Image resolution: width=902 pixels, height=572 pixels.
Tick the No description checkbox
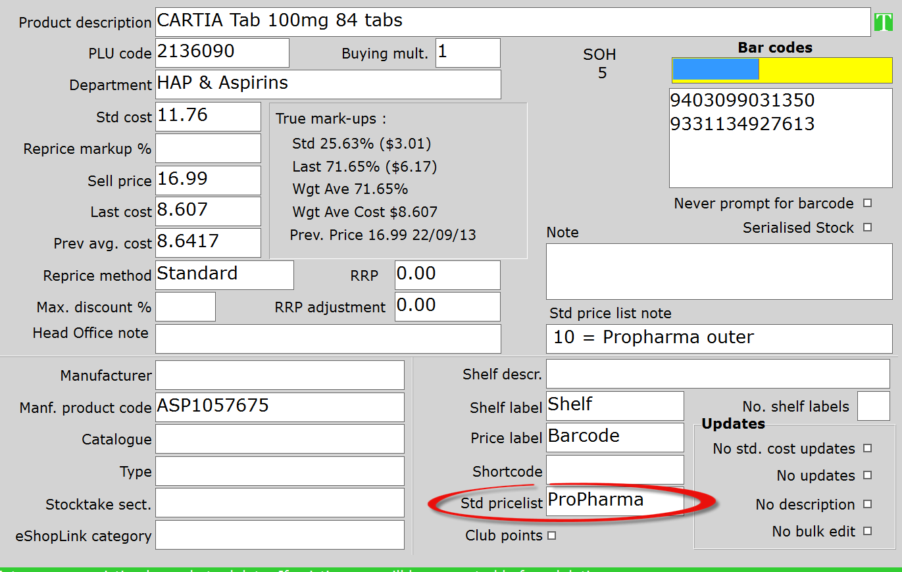(x=867, y=504)
